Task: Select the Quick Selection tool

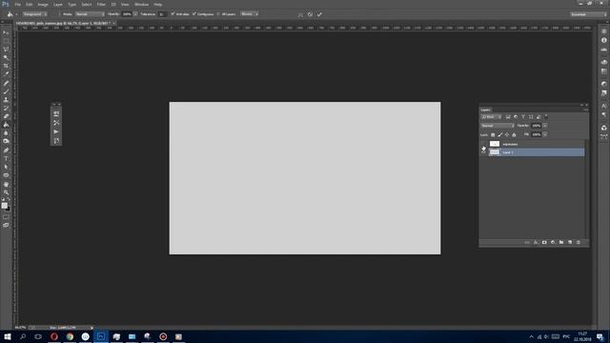Action: (6, 57)
